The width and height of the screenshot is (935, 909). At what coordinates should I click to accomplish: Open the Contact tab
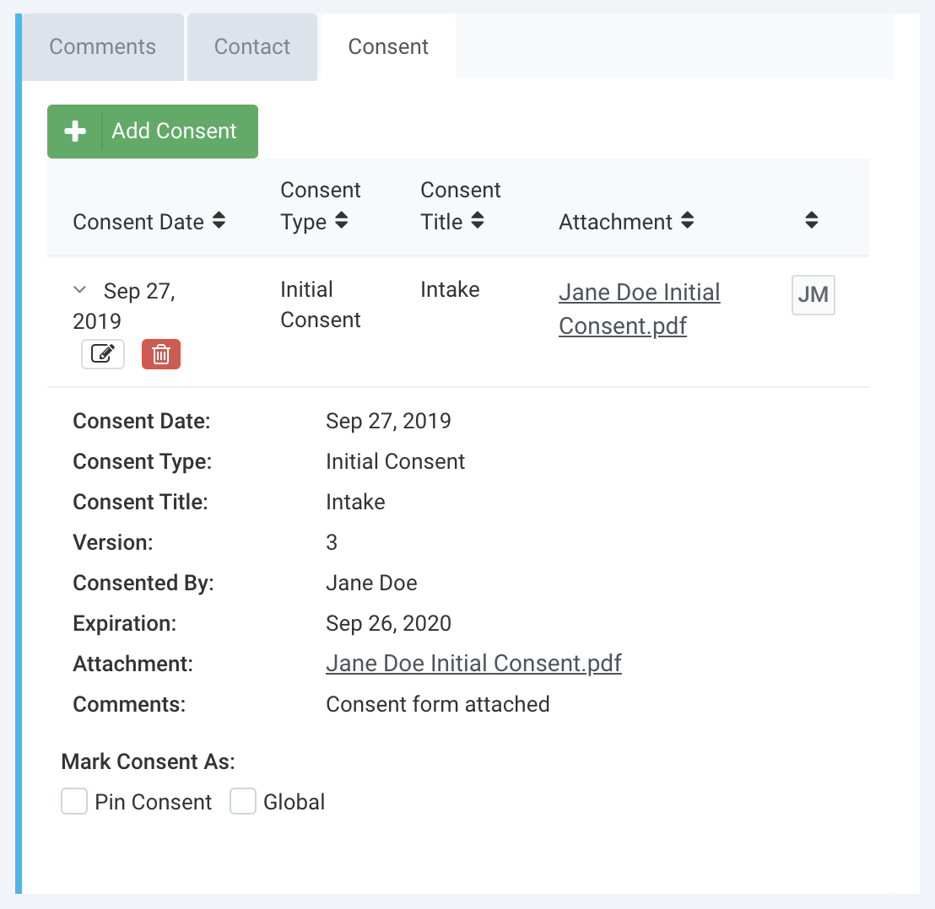[252, 47]
